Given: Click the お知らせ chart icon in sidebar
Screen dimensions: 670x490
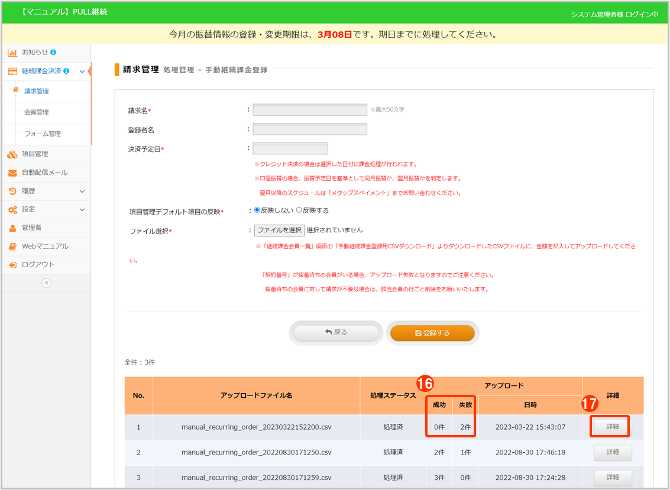Looking at the screenshot, I should click(12, 53).
